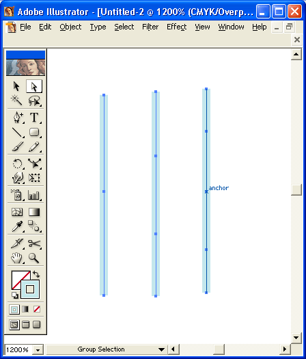306x359 pixels.
Task: Choose the Scissors tool
Action: [x=34, y=243]
